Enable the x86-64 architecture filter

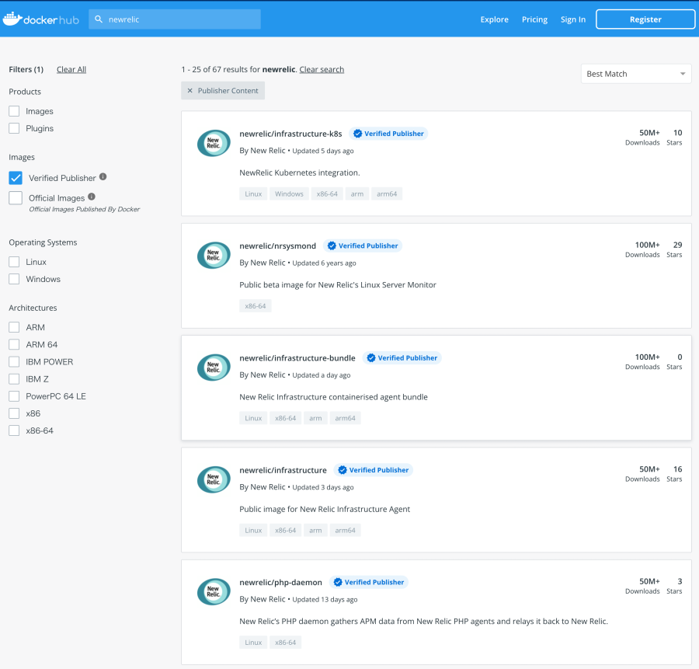(x=13, y=430)
